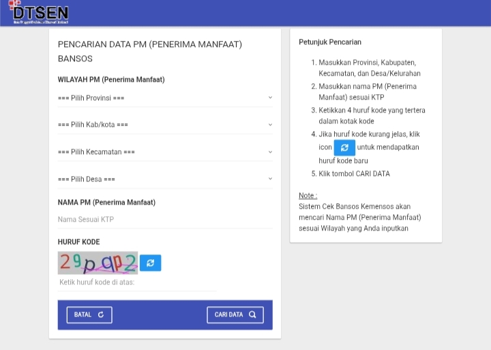Click the reset arrow icon inside BATAL
491x350 pixels.
click(101, 315)
